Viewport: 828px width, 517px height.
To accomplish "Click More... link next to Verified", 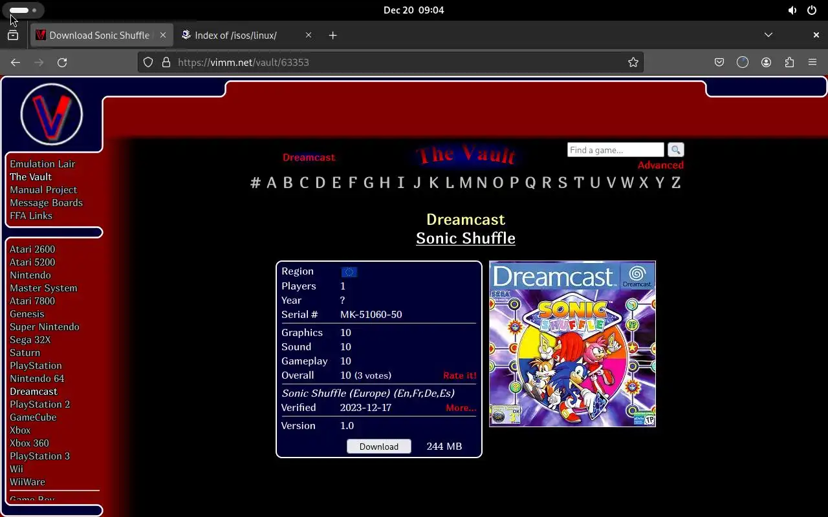I will click(x=461, y=408).
